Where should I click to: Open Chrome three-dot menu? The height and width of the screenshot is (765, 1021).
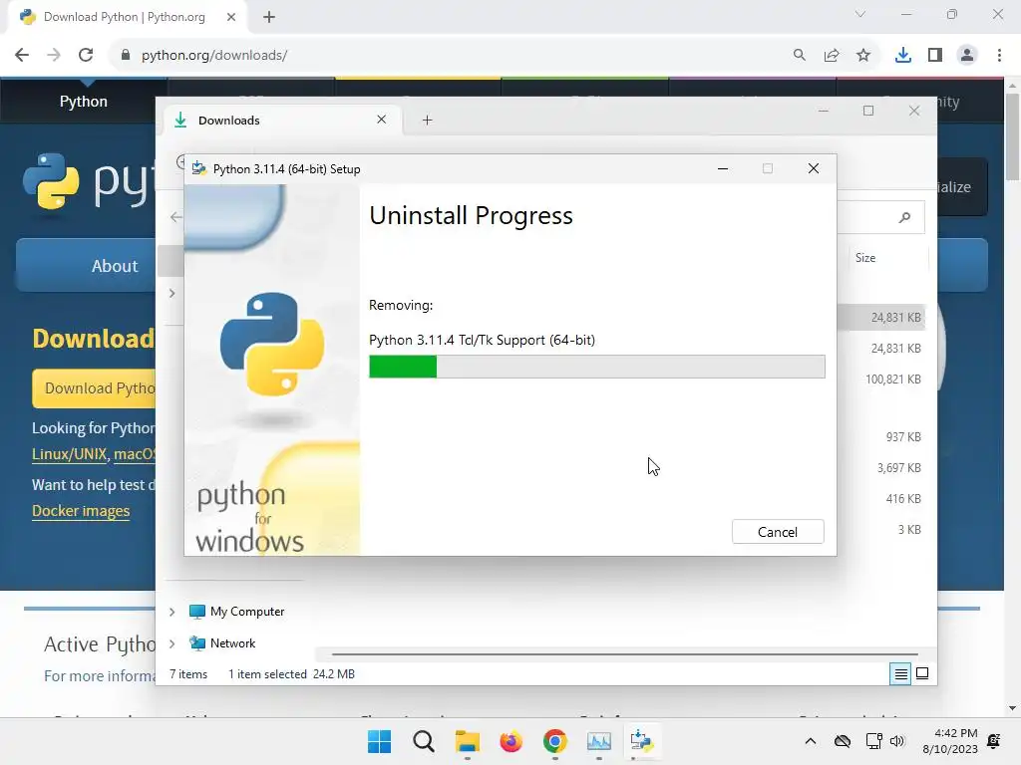(x=999, y=55)
